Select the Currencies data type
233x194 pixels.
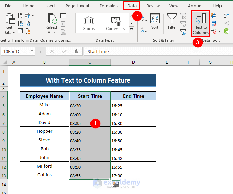115,23
